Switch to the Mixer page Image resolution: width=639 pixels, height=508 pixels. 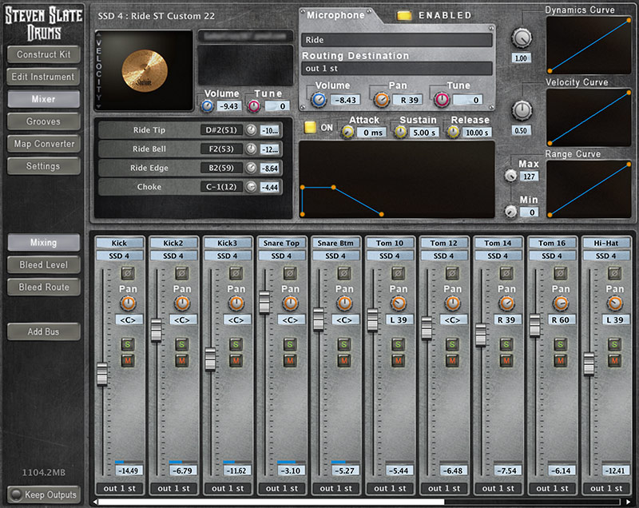coord(44,99)
